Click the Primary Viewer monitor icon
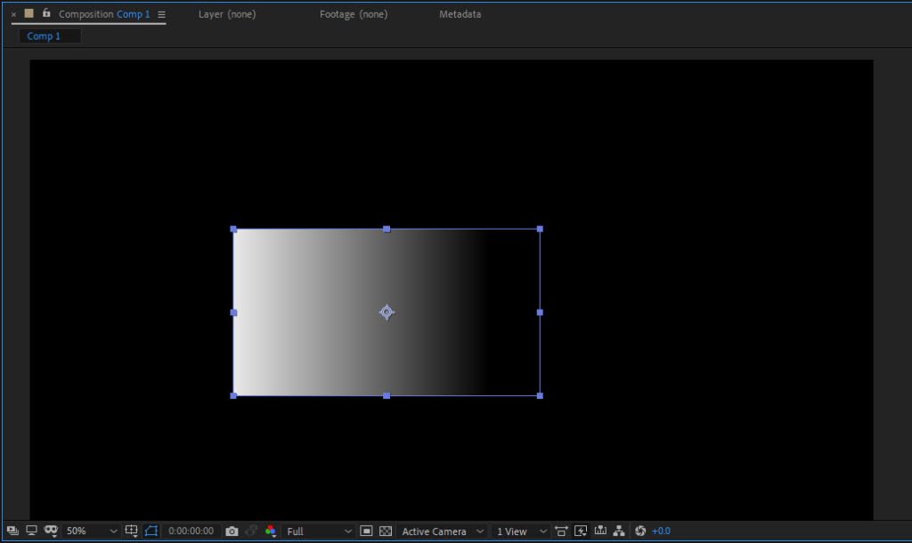912x543 pixels. click(x=32, y=531)
